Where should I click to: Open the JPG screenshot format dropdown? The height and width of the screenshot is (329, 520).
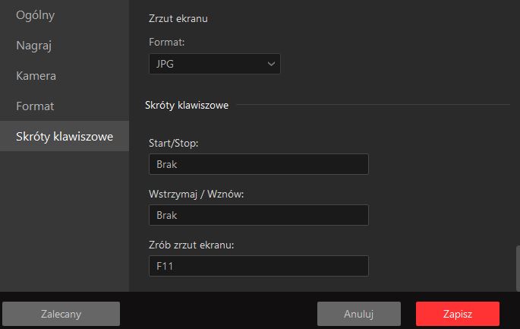[x=215, y=64]
